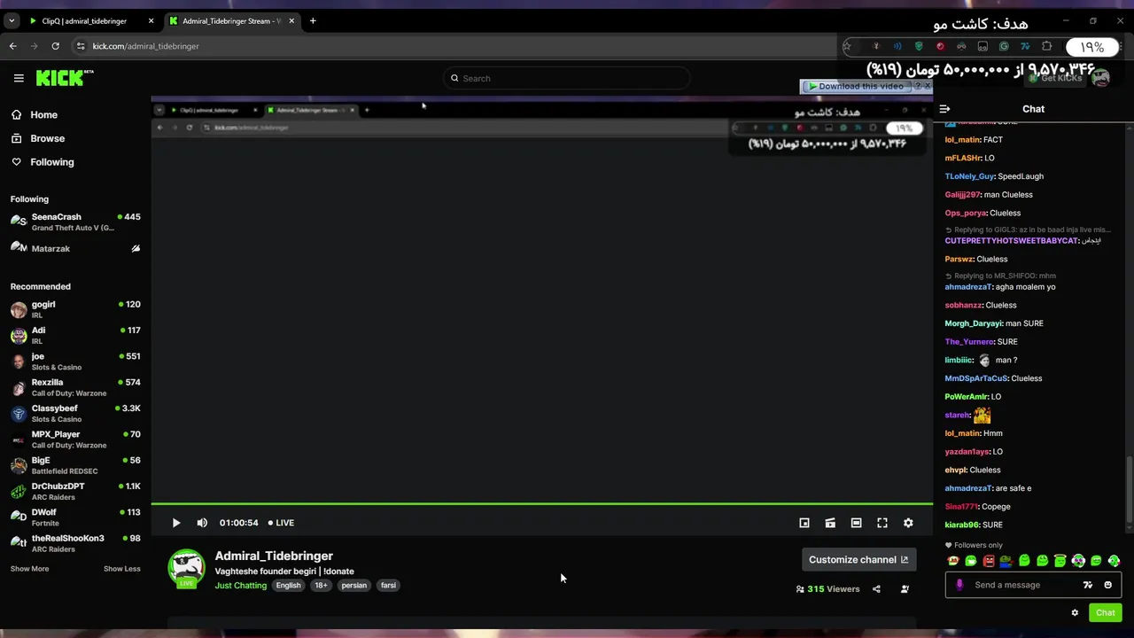This screenshot has width=1134, height=638.
Task: Click the Customize channel button
Action: 858,559
